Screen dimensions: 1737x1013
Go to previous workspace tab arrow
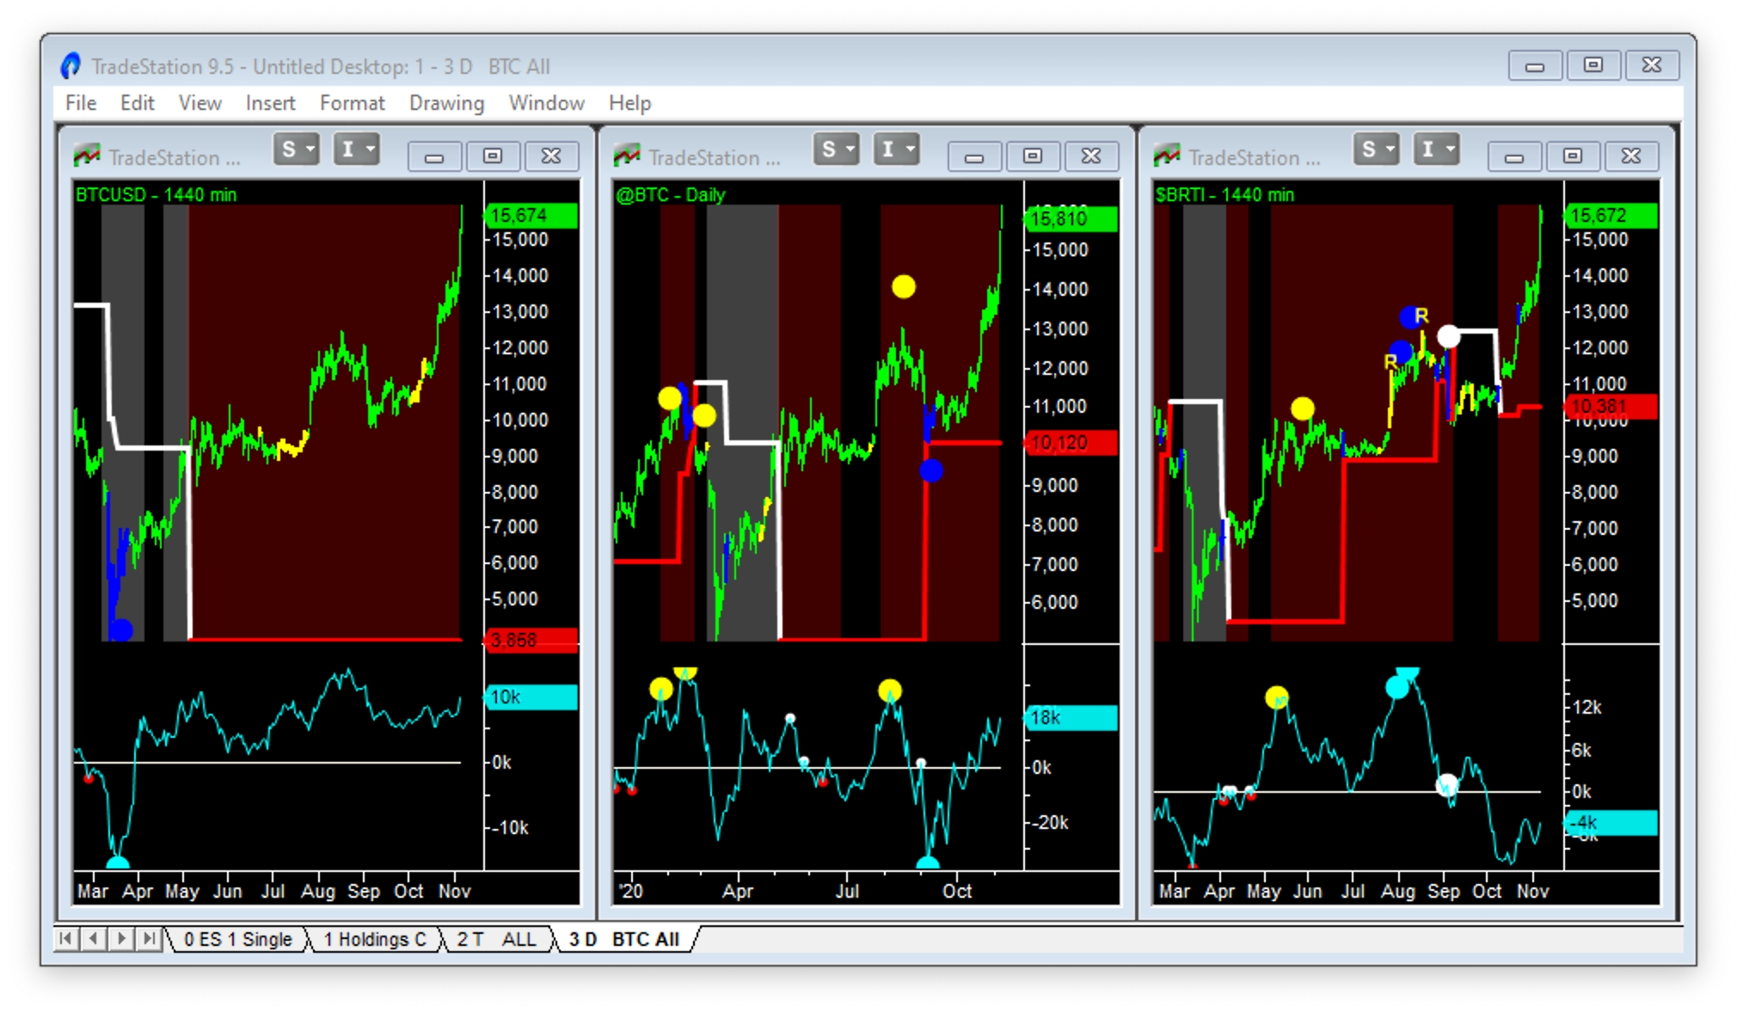pyautogui.click(x=94, y=939)
